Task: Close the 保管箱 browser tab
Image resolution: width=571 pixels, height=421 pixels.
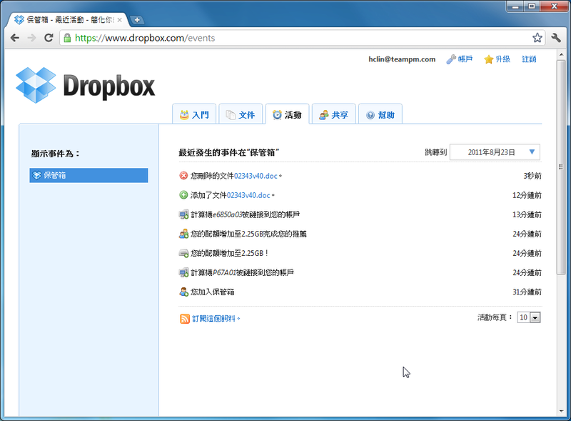Action: coord(119,20)
